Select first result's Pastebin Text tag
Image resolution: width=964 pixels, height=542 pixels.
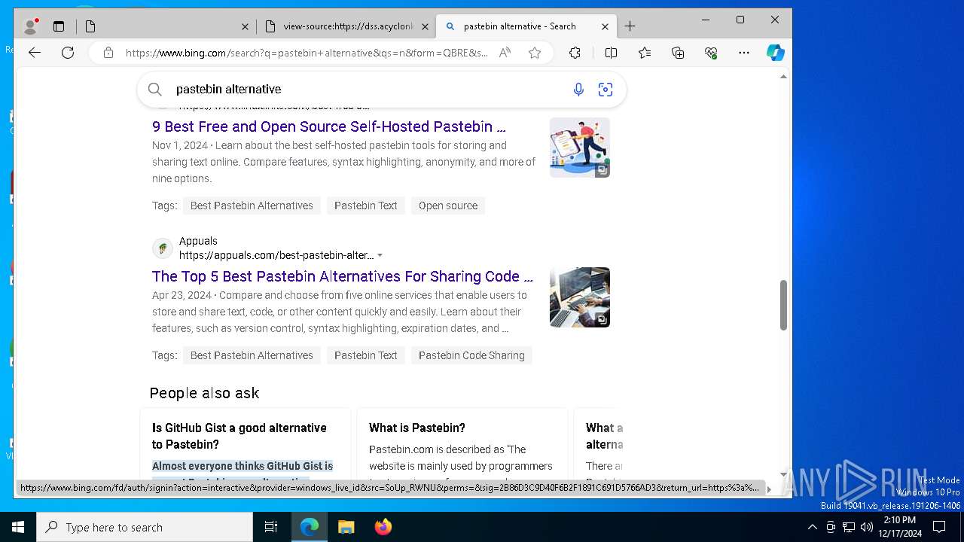pos(366,206)
